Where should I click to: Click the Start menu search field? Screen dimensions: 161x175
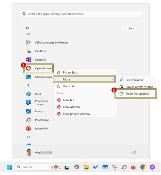(x=81, y=14)
